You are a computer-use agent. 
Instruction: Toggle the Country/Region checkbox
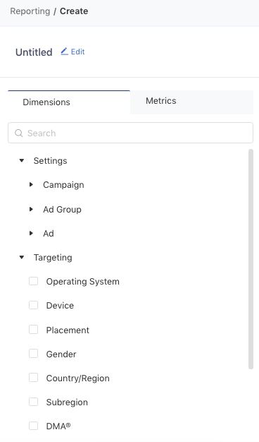click(33, 378)
